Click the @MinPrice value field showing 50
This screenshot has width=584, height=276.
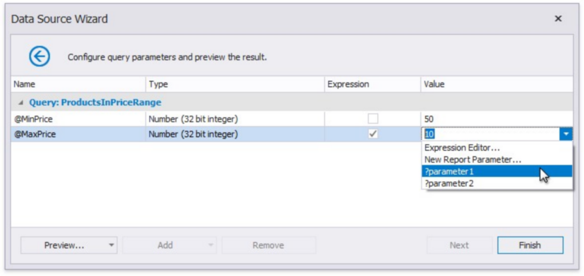point(492,119)
